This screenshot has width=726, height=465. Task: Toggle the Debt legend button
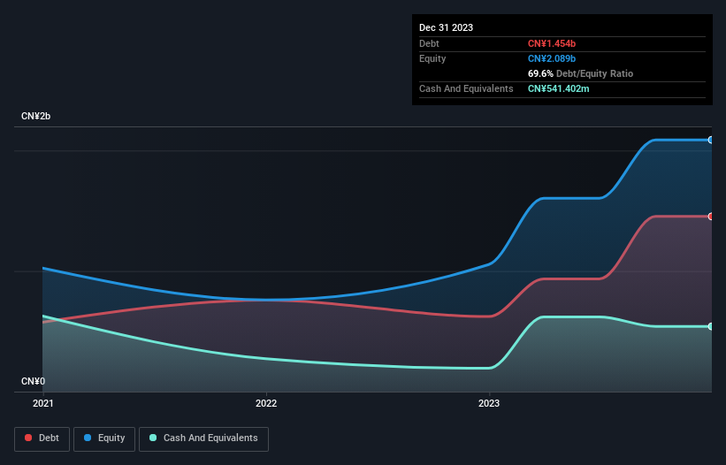41,438
